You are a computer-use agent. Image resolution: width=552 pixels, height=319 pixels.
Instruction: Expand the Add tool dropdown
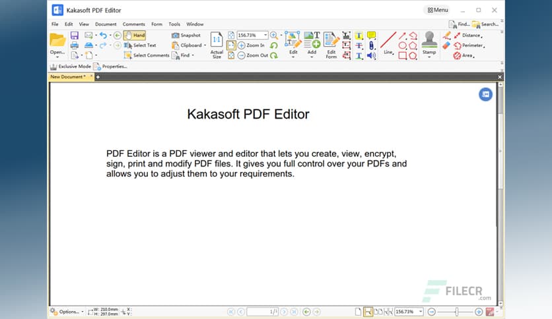click(312, 57)
